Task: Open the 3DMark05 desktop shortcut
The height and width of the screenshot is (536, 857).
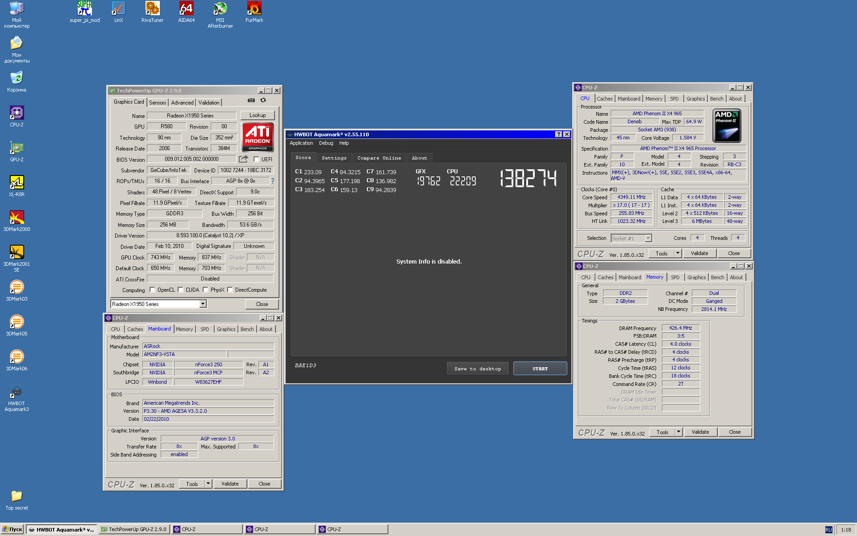Action: [x=17, y=325]
